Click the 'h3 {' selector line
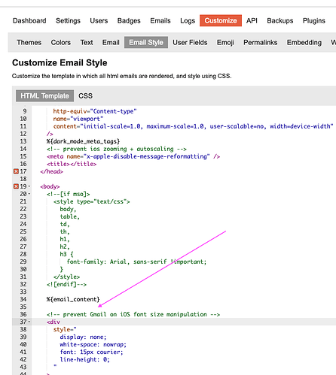 coord(66,254)
